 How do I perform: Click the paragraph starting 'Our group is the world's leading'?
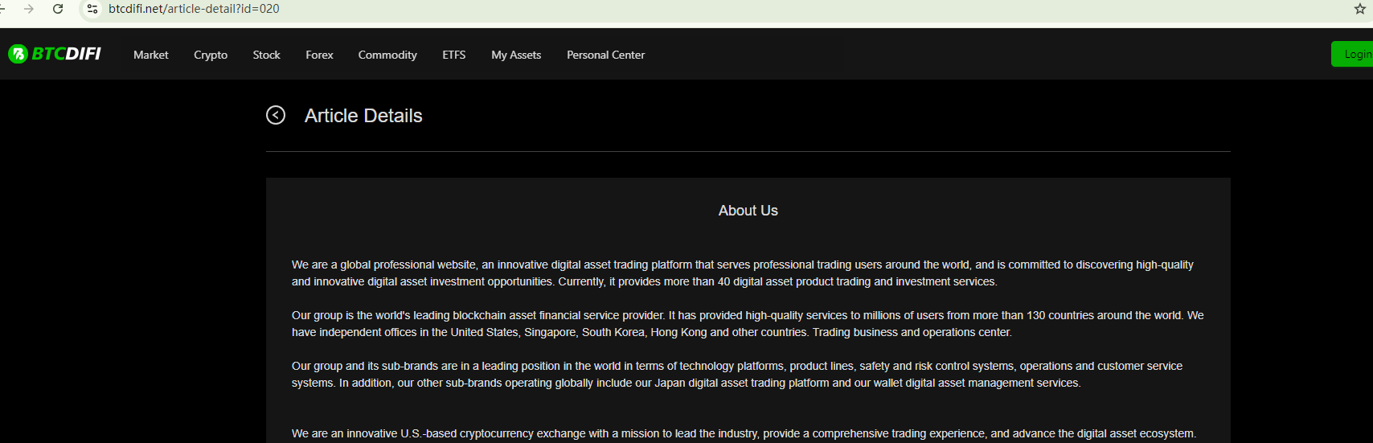(x=748, y=324)
